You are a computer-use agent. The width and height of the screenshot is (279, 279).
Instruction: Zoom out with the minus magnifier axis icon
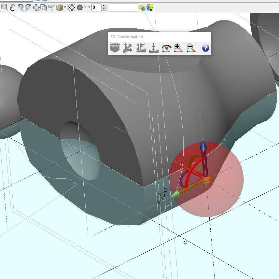pyautogui.click(x=191, y=48)
